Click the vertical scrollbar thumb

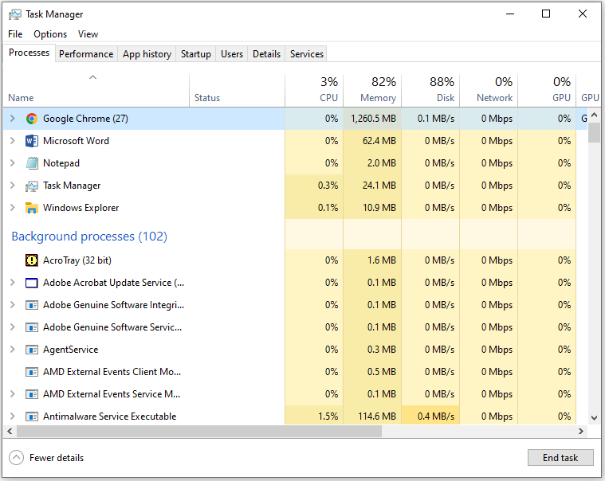(x=594, y=132)
